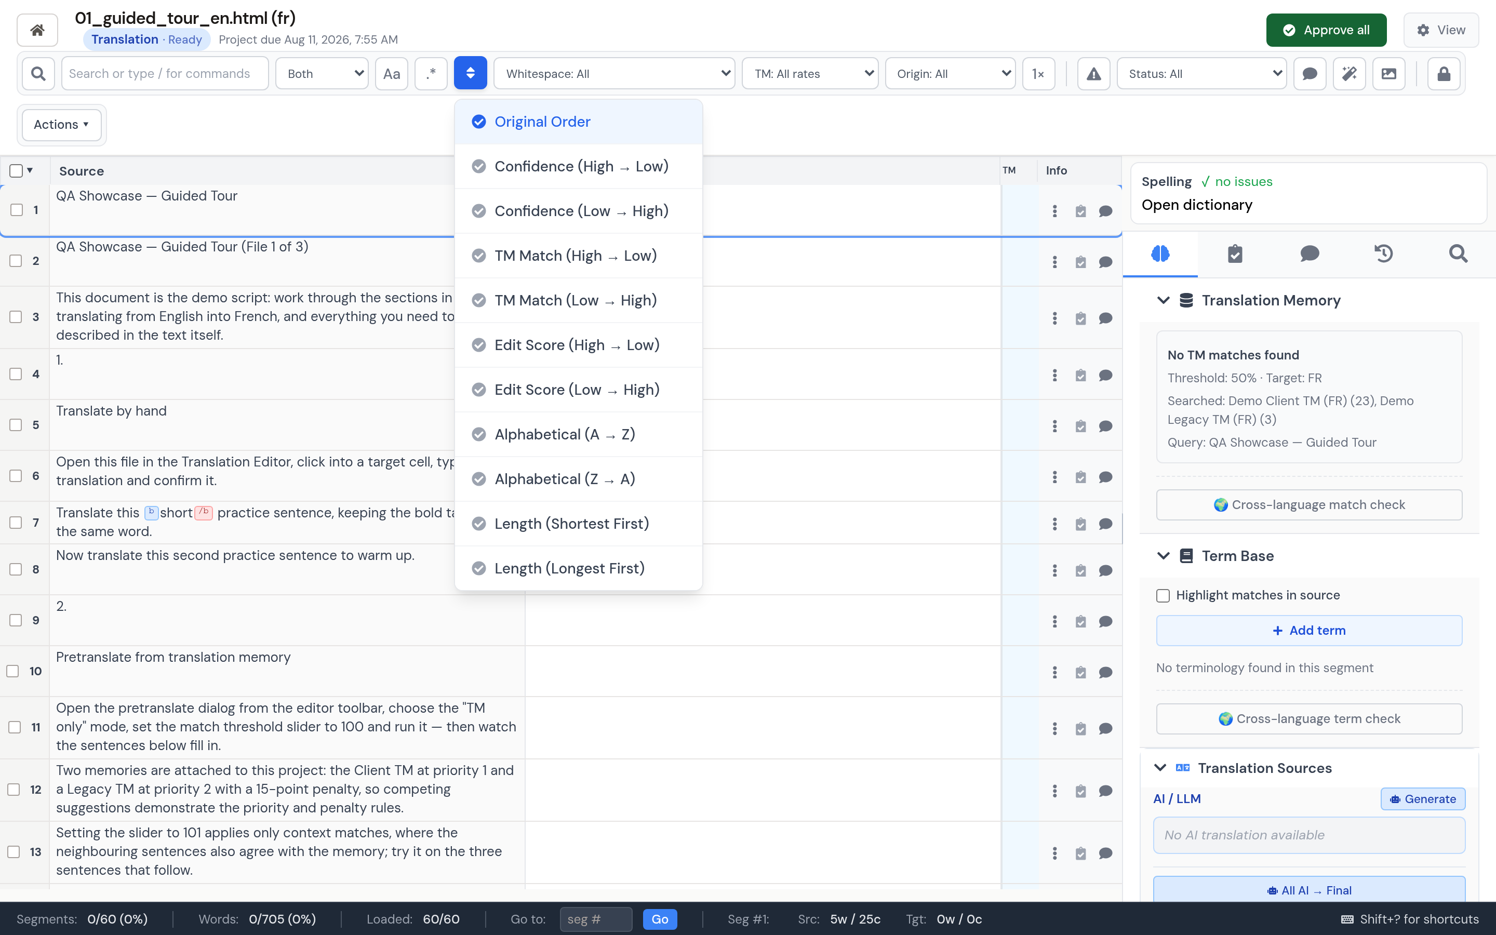Open the clipboard check tab in the side panel
Screen dimensions: 1496x935
click(x=1235, y=253)
